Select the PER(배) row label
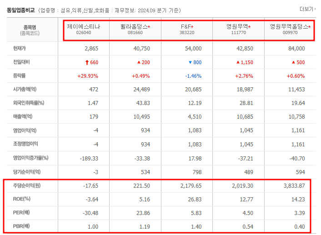Viewport: 321px width, 235px height. pos(21,212)
